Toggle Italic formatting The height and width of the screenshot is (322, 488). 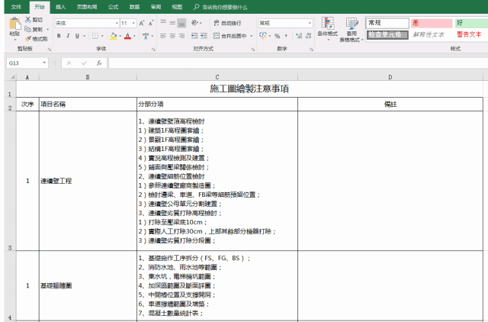click(x=68, y=36)
